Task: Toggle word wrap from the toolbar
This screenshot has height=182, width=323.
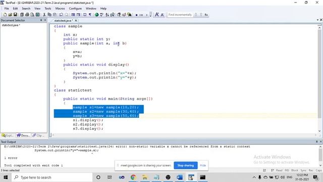Action: (x=85, y=15)
